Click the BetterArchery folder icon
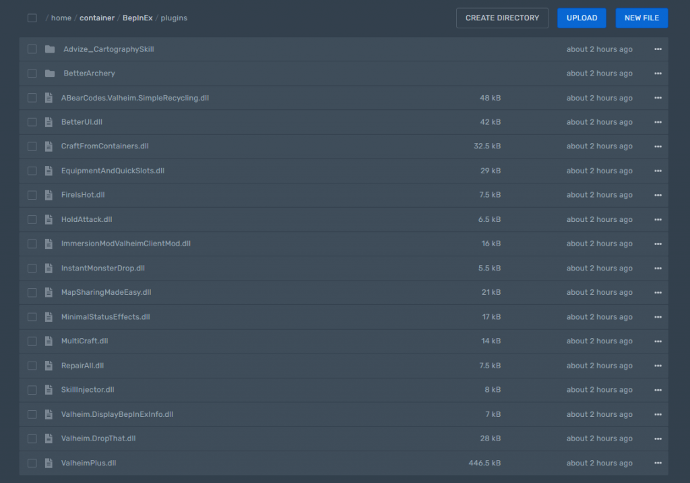Viewport: 690px width, 483px height. click(50, 73)
